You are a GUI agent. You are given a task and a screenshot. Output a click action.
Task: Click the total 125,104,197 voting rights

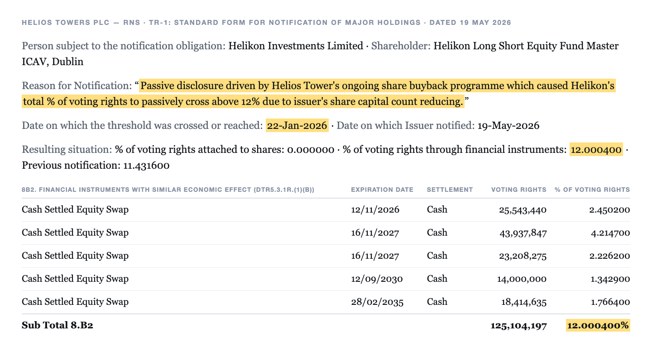[518, 325]
